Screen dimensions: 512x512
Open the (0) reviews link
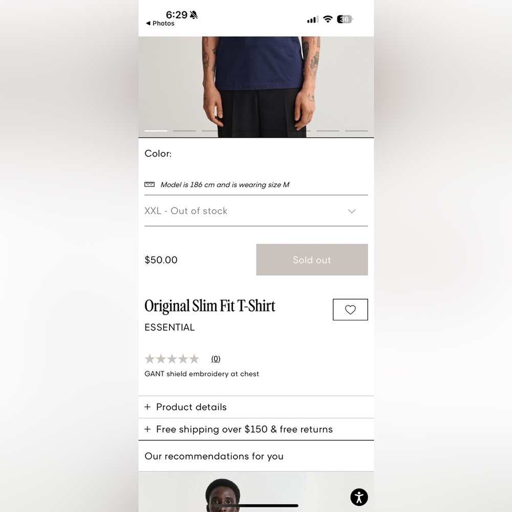pyautogui.click(x=216, y=359)
